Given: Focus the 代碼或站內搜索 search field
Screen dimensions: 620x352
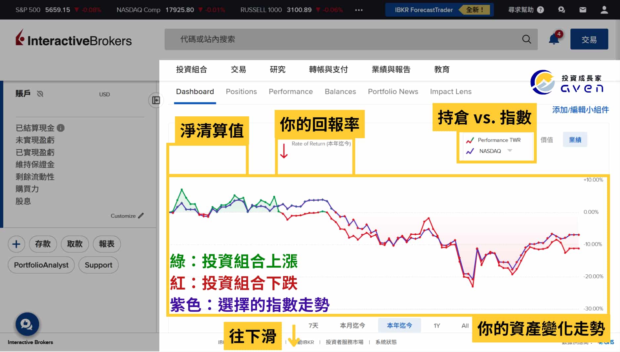Looking at the screenshot, I should [x=351, y=39].
